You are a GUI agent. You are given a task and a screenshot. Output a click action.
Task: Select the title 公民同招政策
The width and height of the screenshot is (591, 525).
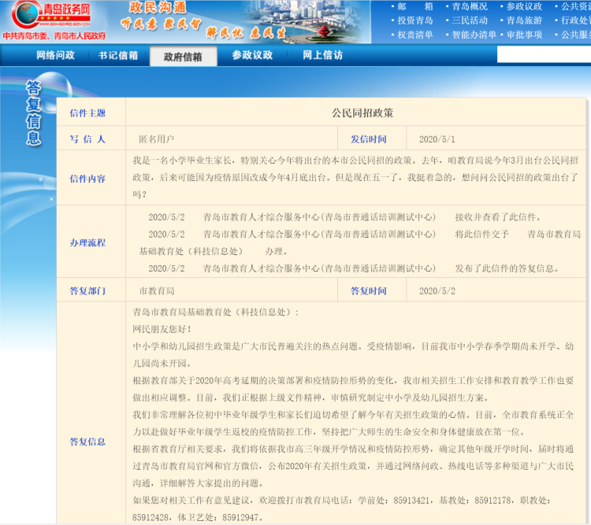pyautogui.click(x=362, y=113)
